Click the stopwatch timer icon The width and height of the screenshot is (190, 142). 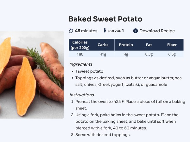[x=71, y=31]
